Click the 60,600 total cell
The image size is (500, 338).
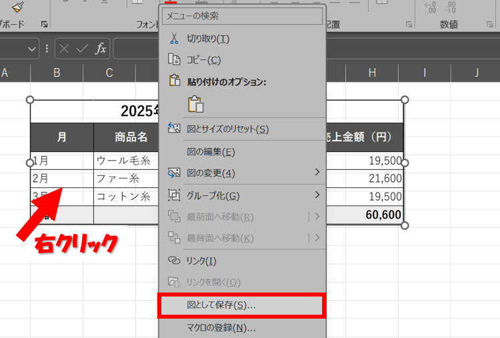point(365,215)
